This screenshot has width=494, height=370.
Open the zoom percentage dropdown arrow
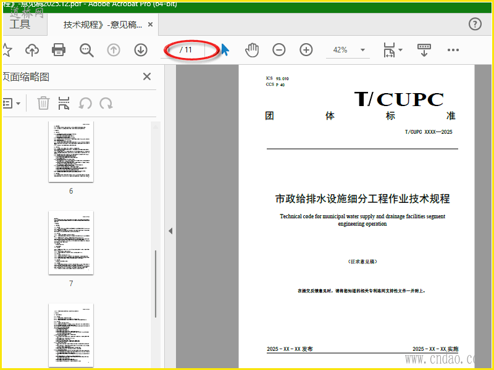tap(362, 50)
